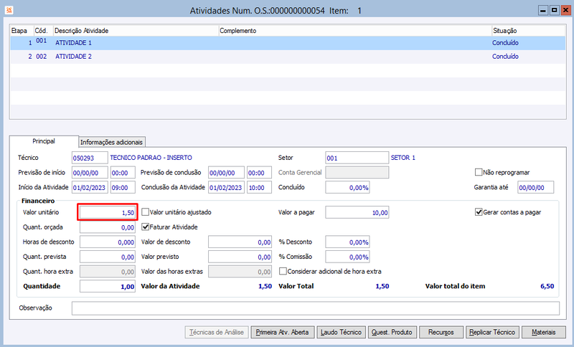Switch to the Informações adicionais tab

(x=112, y=142)
